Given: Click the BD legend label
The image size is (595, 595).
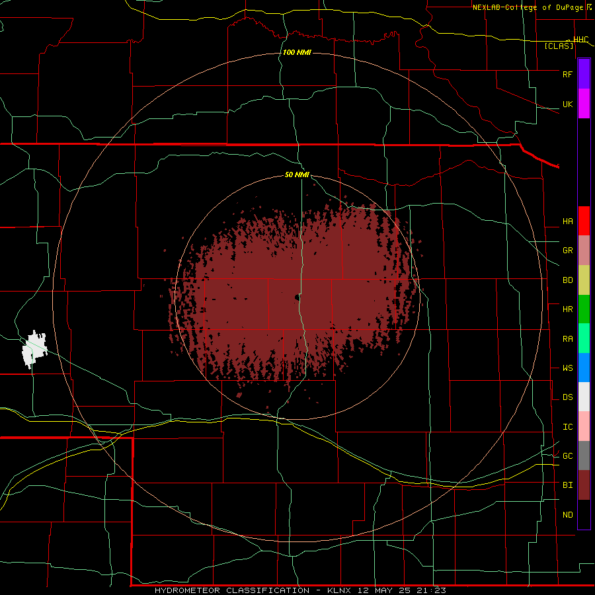Looking at the screenshot, I should click(567, 280).
